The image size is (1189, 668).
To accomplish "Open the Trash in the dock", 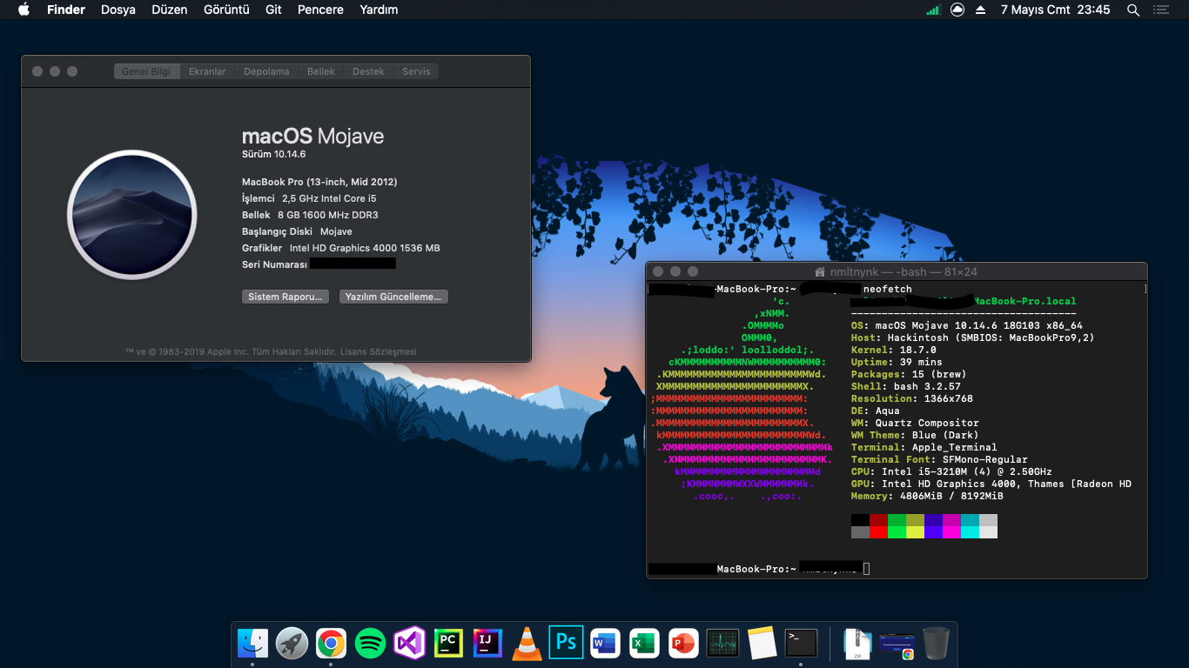I will click(936, 644).
